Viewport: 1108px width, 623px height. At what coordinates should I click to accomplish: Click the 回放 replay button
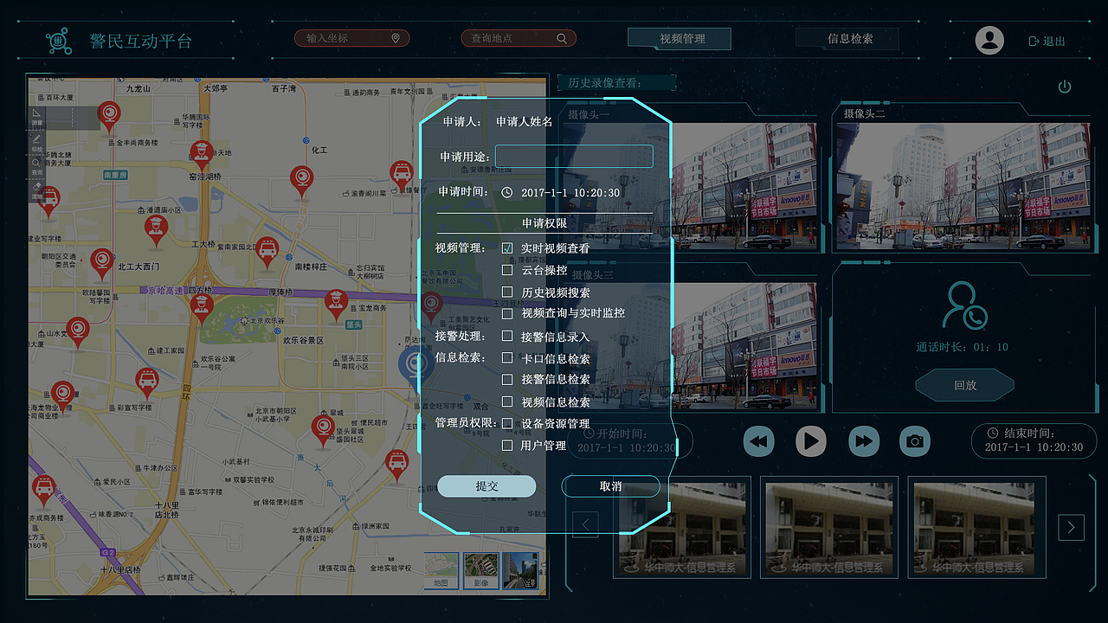pyautogui.click(x=964, y=385)
